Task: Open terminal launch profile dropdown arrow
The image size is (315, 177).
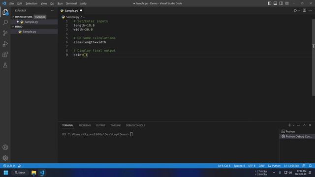Action: [293, 125]
